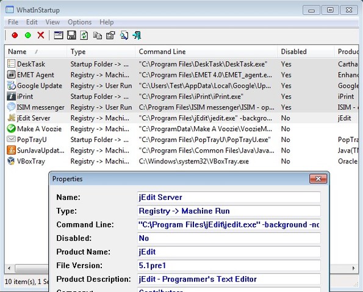This screenshot has width=363, height=292.
Task: Close the Properties dialog
Action: pyautogui.click(x=318, y=179)
